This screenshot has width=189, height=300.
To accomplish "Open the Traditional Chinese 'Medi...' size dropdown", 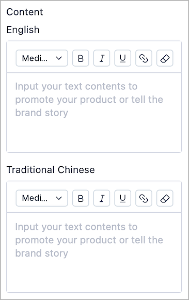I will point(42,198).
